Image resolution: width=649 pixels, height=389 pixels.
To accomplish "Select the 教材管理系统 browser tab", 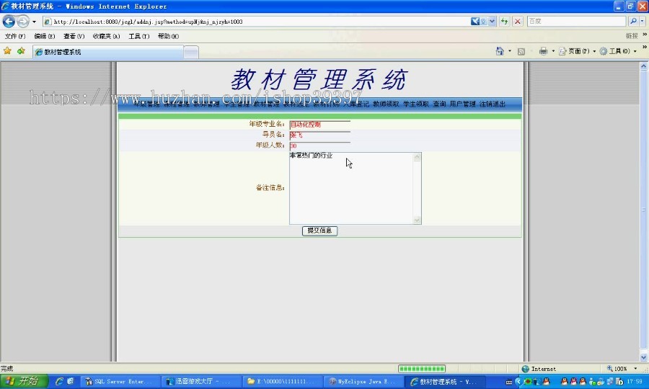I will tap(108, 52).
